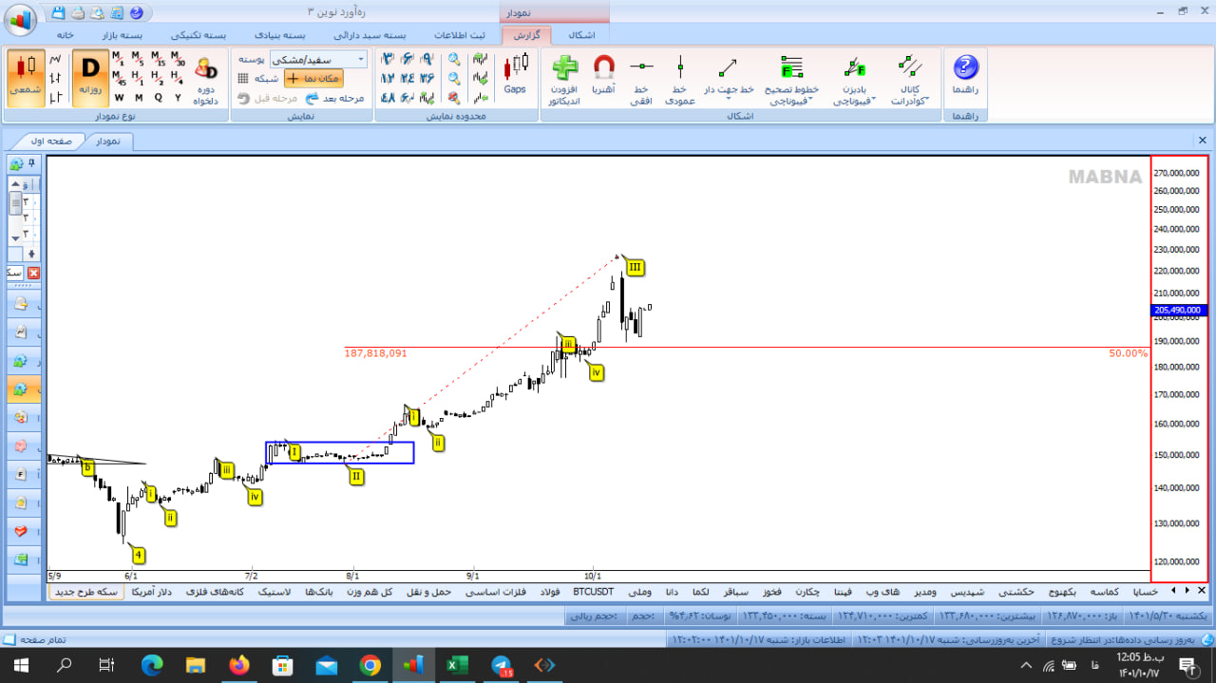Open Excel from the taskbar
The image size is (1216, 683).
tap(457, 665)
